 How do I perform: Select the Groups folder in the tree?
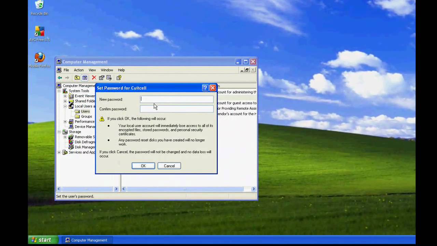pyautogui.click(x=86, y=117)
